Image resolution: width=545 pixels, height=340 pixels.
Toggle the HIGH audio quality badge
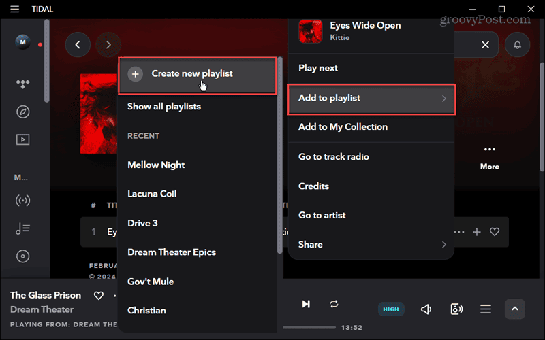tap(391, 309)
